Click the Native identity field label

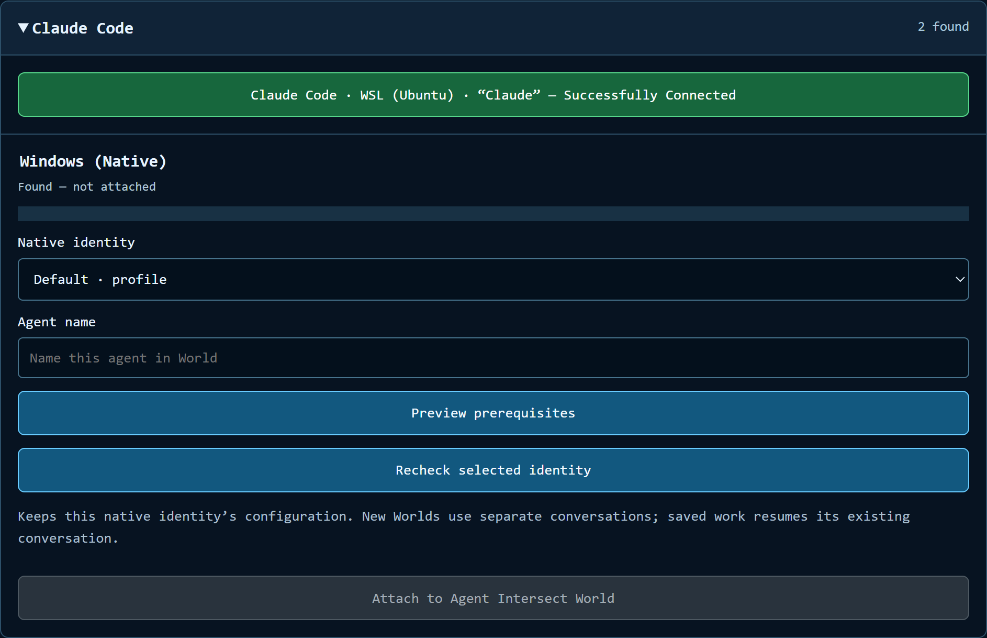tap(76, 243)
